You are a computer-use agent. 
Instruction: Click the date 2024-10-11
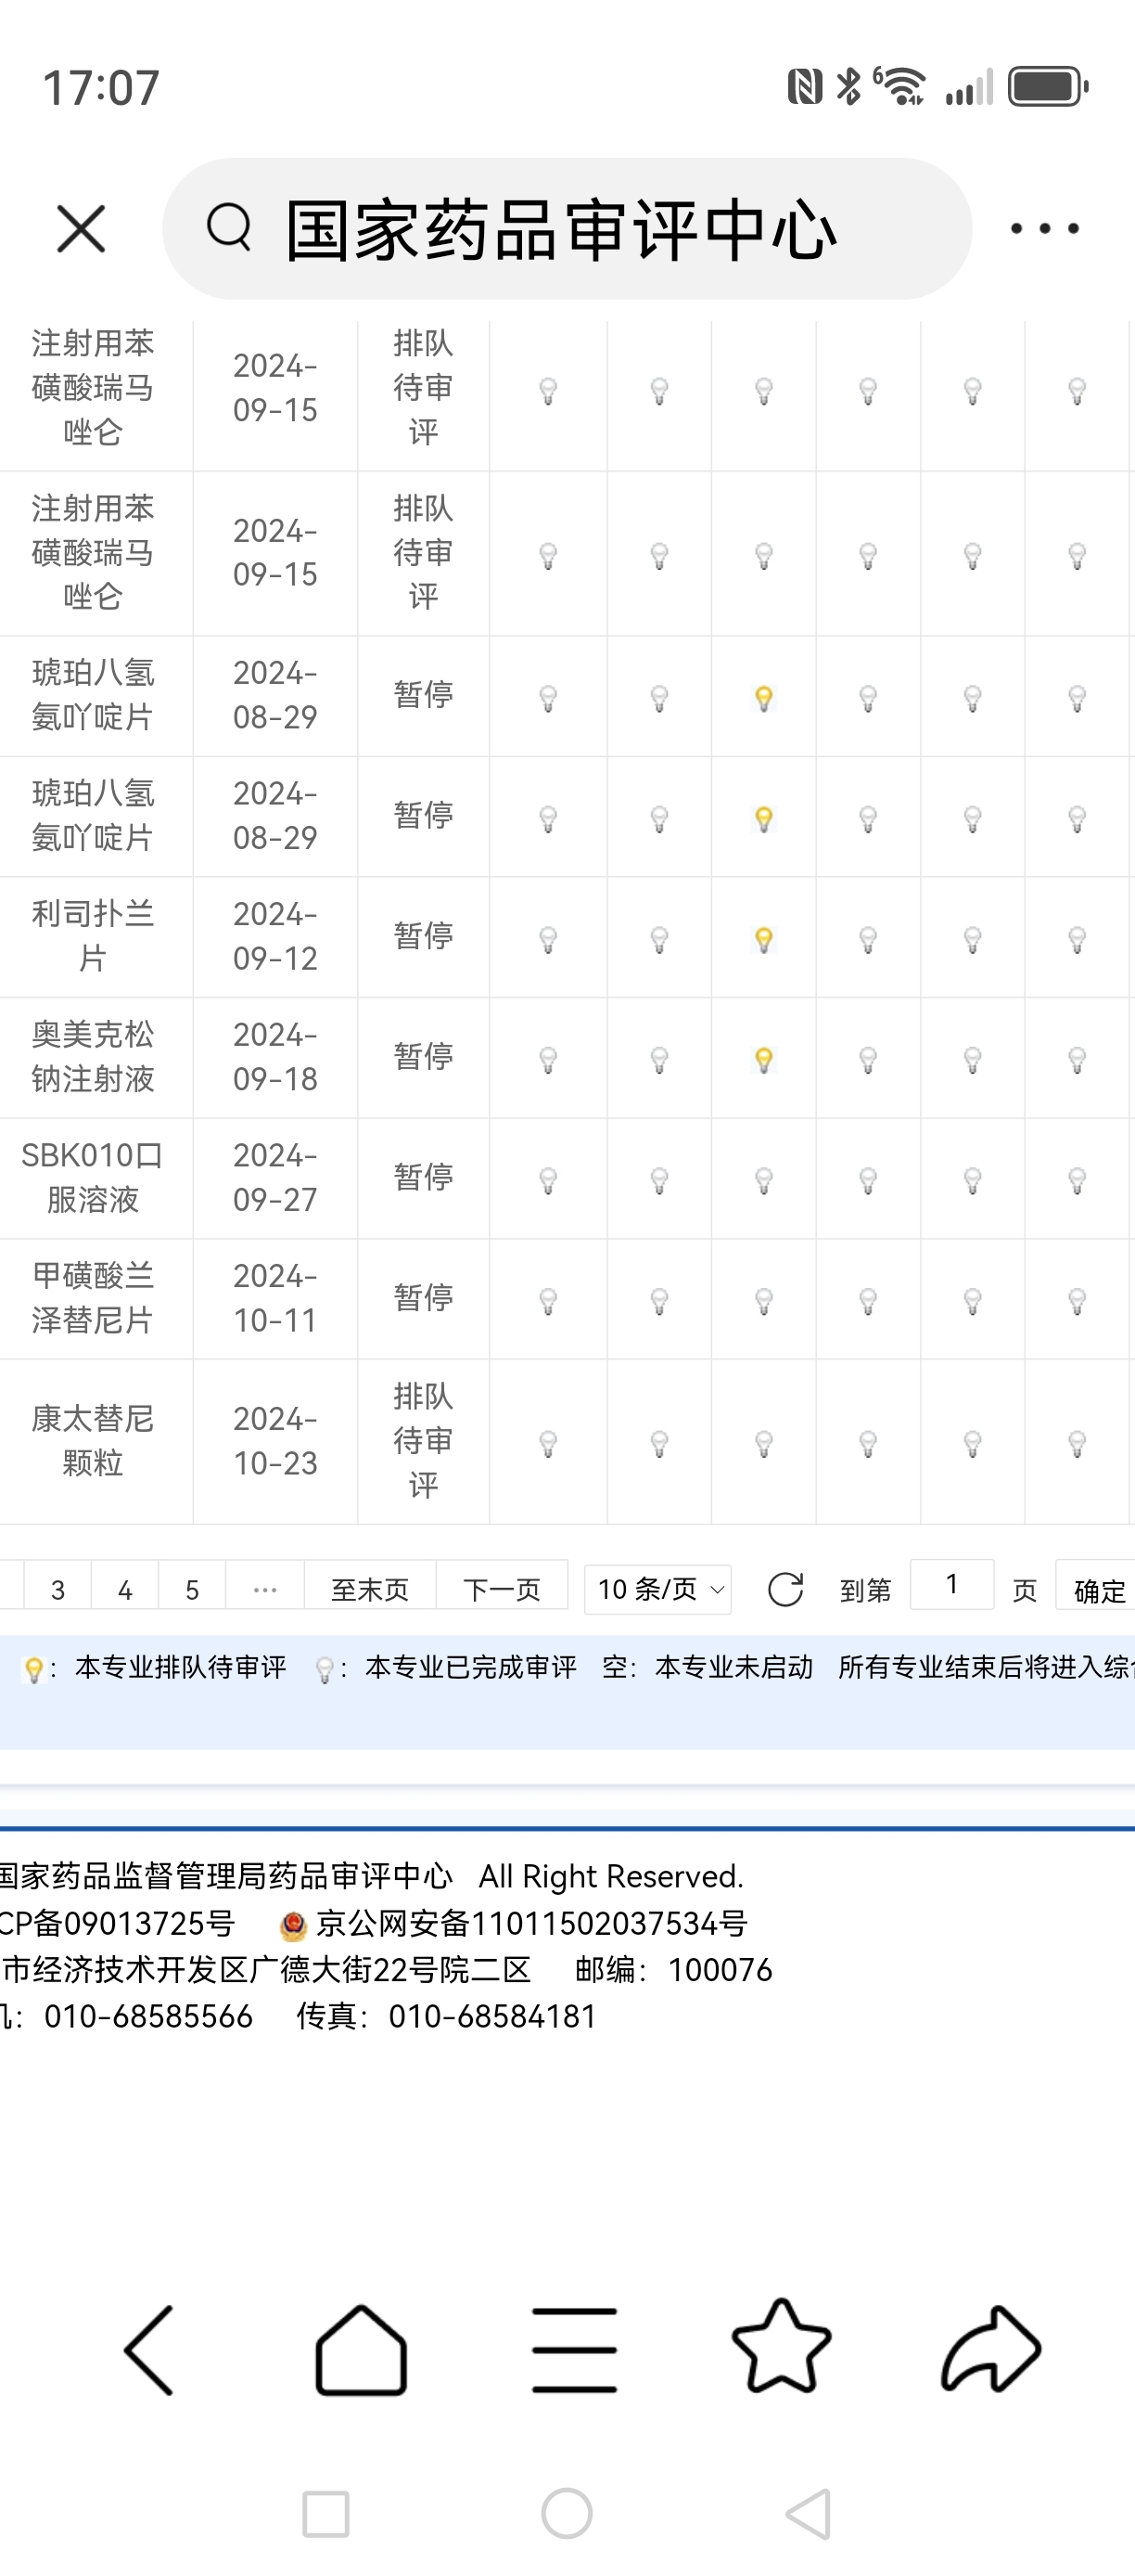tap(274, 1297)
